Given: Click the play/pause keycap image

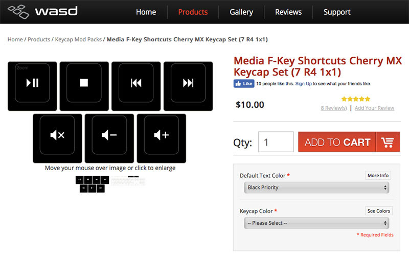Looking at the screenshot, I should coord(33,83).
